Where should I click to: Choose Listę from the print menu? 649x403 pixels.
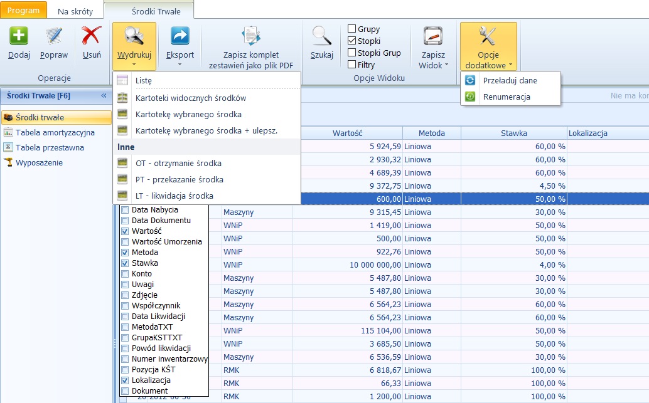coord(144,80)
